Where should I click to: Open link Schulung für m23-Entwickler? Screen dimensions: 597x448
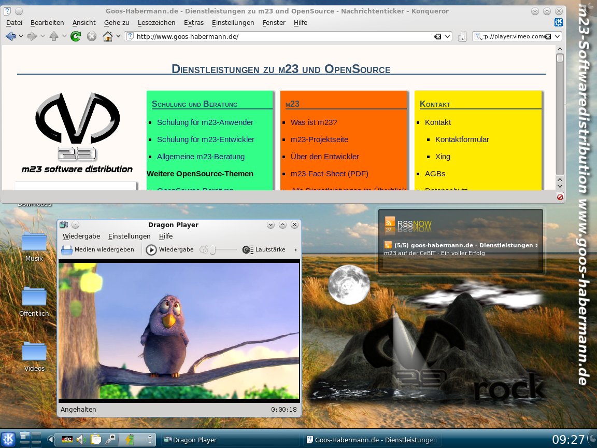(206, 139)
